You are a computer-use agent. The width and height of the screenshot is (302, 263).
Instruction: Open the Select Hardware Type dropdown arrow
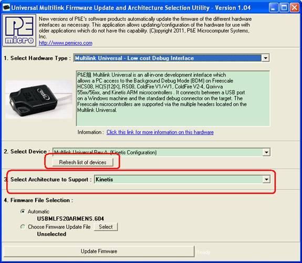coord(265,58)
